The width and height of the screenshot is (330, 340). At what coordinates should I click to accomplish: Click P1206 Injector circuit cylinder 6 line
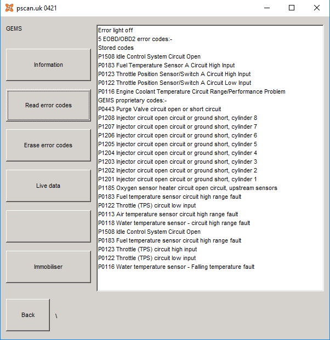point(178,136)
